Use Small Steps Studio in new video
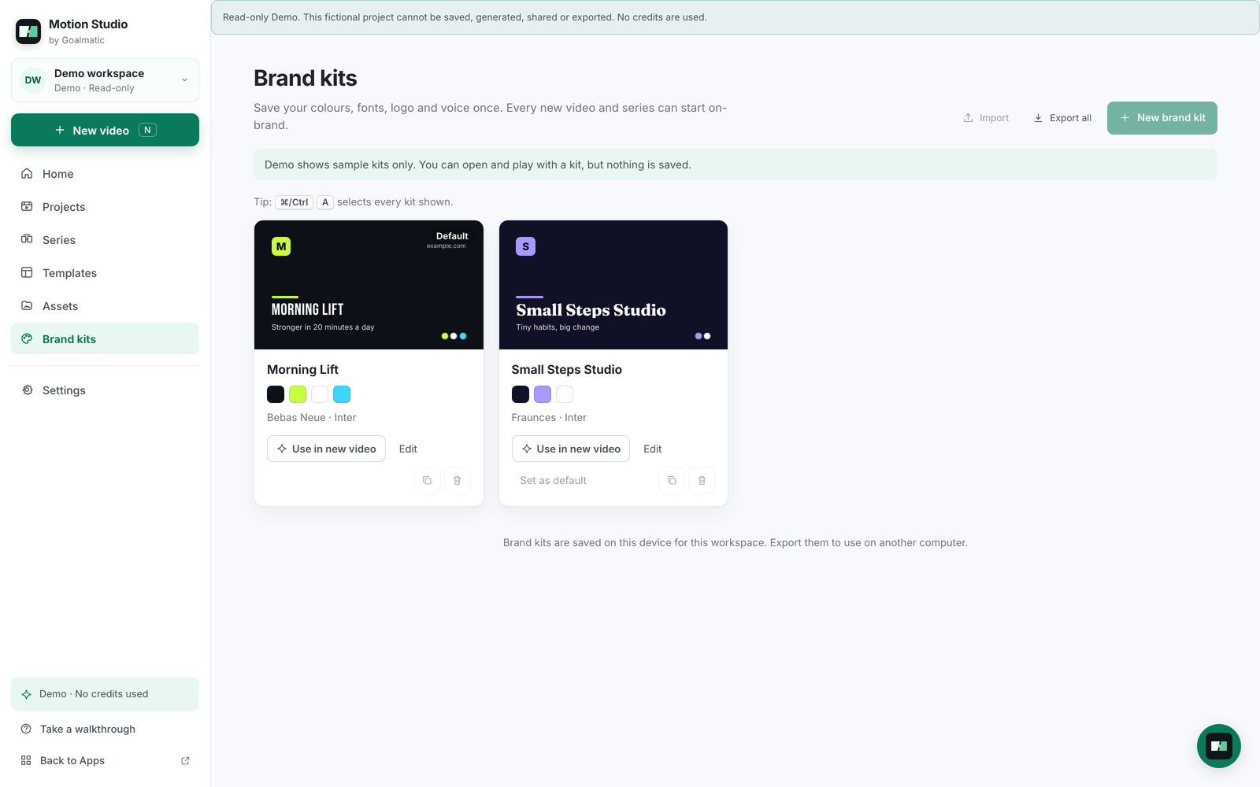This screenshot has height=787, width=1260. 571,449
